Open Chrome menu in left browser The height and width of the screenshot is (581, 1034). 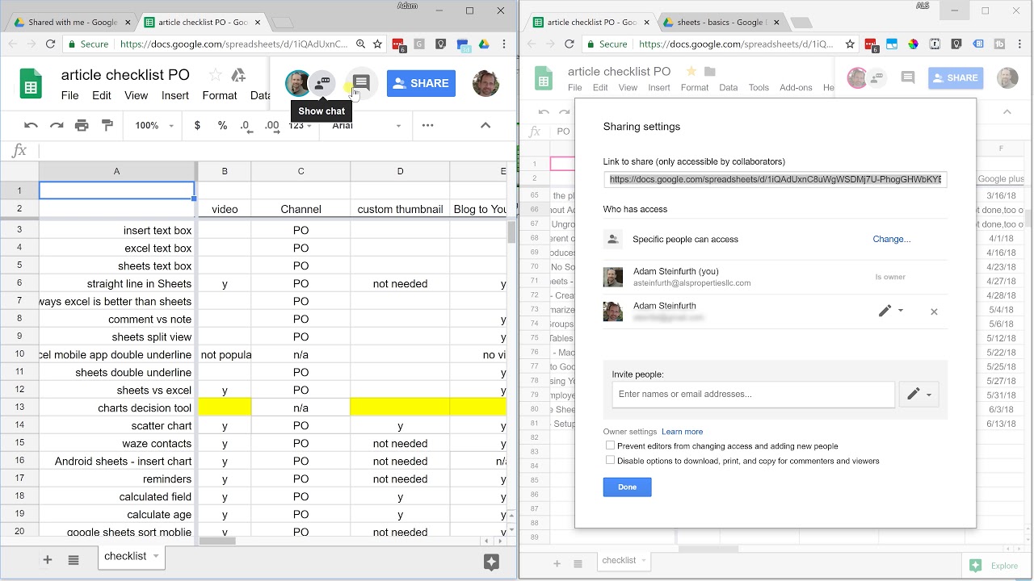(x=505, y=44)
